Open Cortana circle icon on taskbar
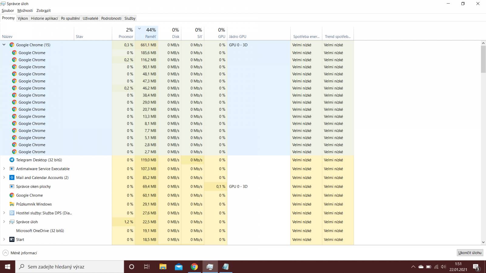Viewport: 486px width, 273px height. 132,267
